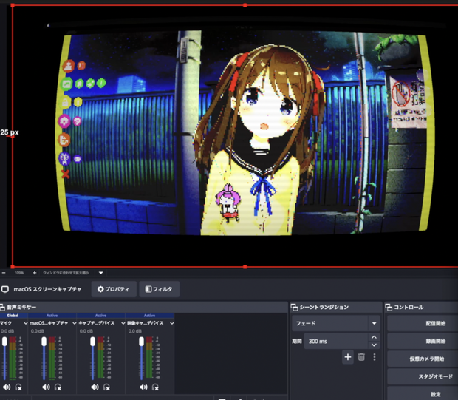This screenshot has width=458, height=400.
Task: Toggle headphone monitoring for 映像キャ…デバイス channel
Action: (x=155, y=387)
